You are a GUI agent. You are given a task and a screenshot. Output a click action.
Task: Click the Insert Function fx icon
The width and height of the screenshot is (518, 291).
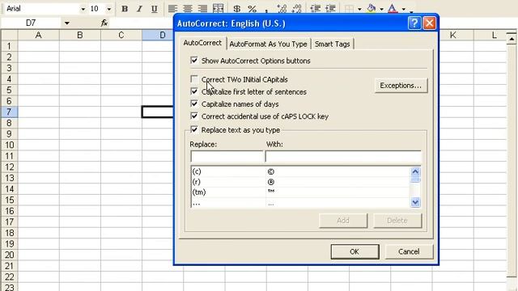pyautogui.click(x=104, y=23)
